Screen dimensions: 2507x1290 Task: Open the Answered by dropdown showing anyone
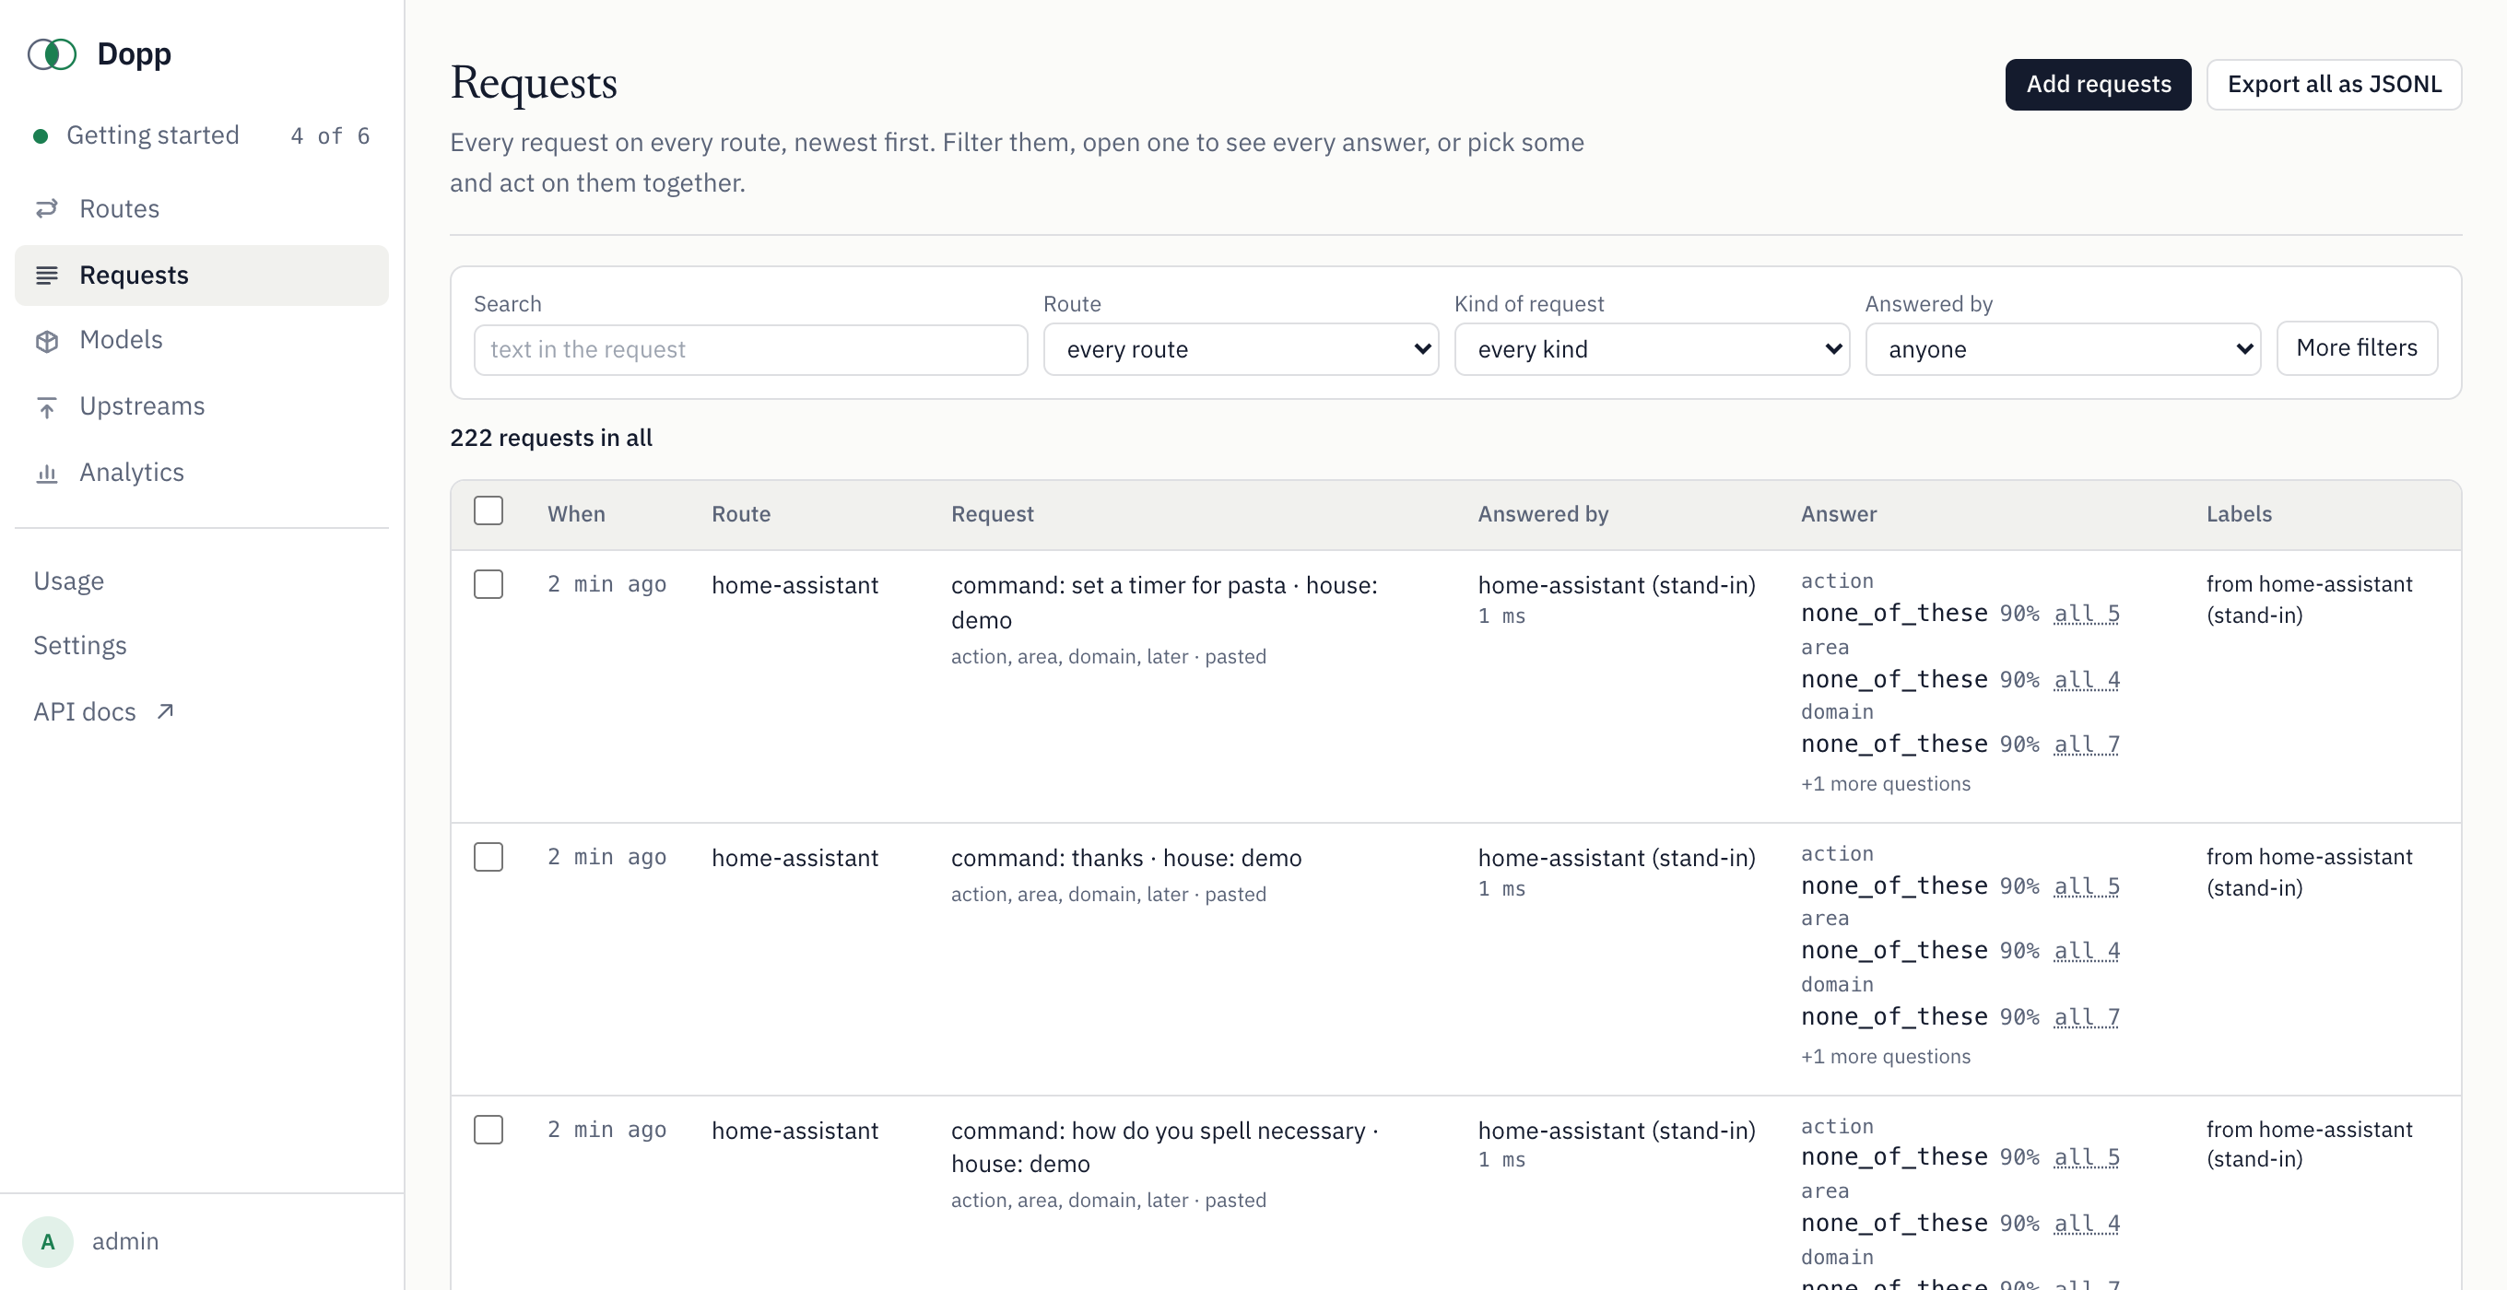coord(2062,349)
